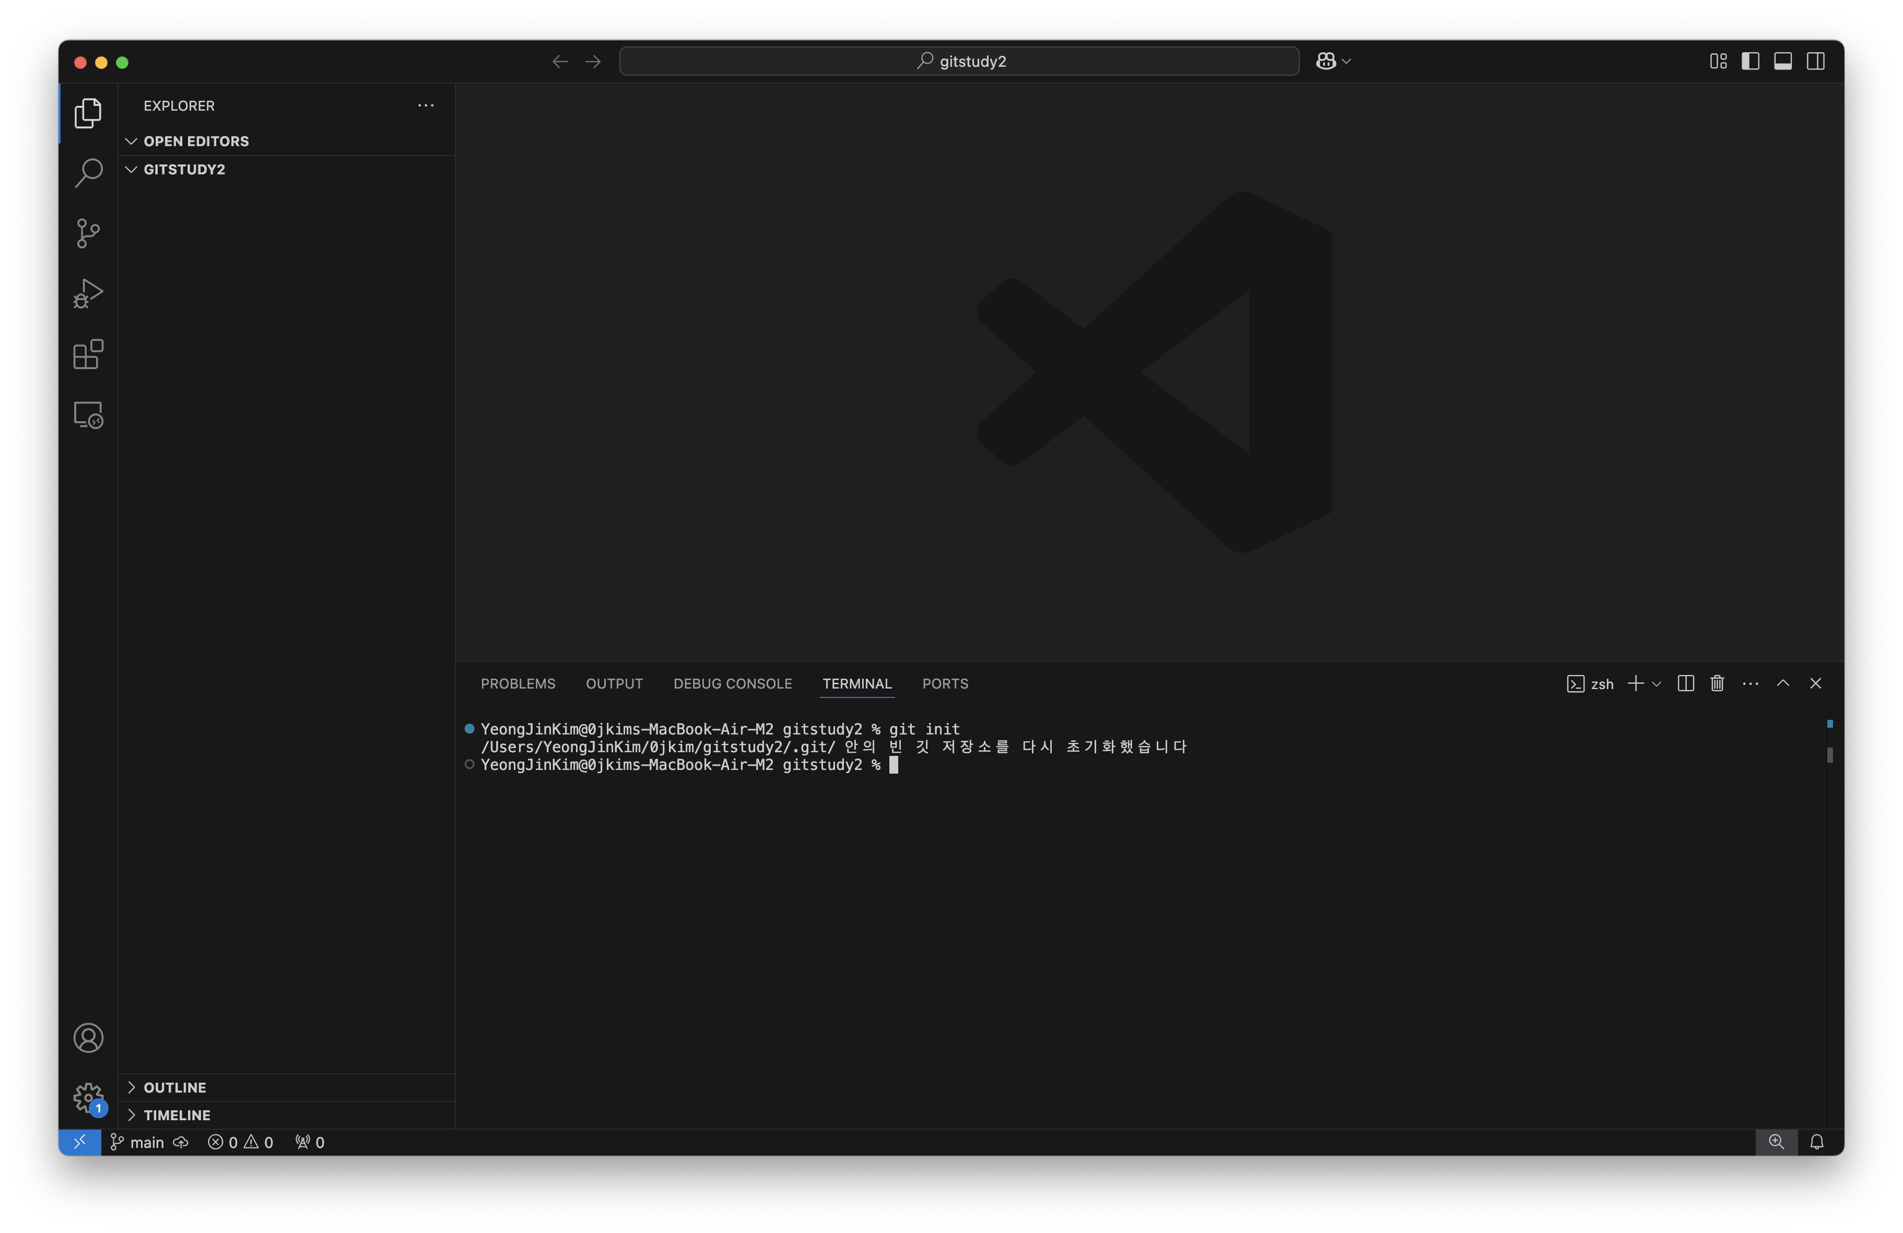Click the zsh terminal label
Image resolution: width=1903 pixels, height=1233 pixels.
point(1590,684)
